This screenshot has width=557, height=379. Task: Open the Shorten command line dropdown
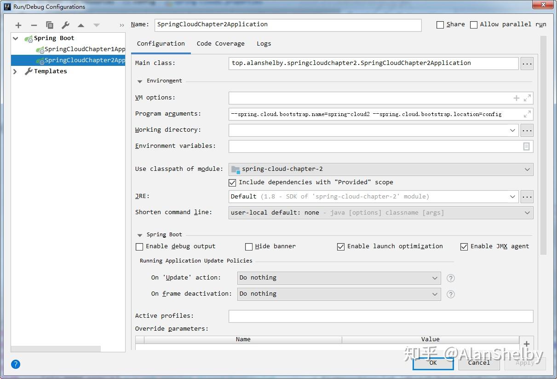[528, 212]
